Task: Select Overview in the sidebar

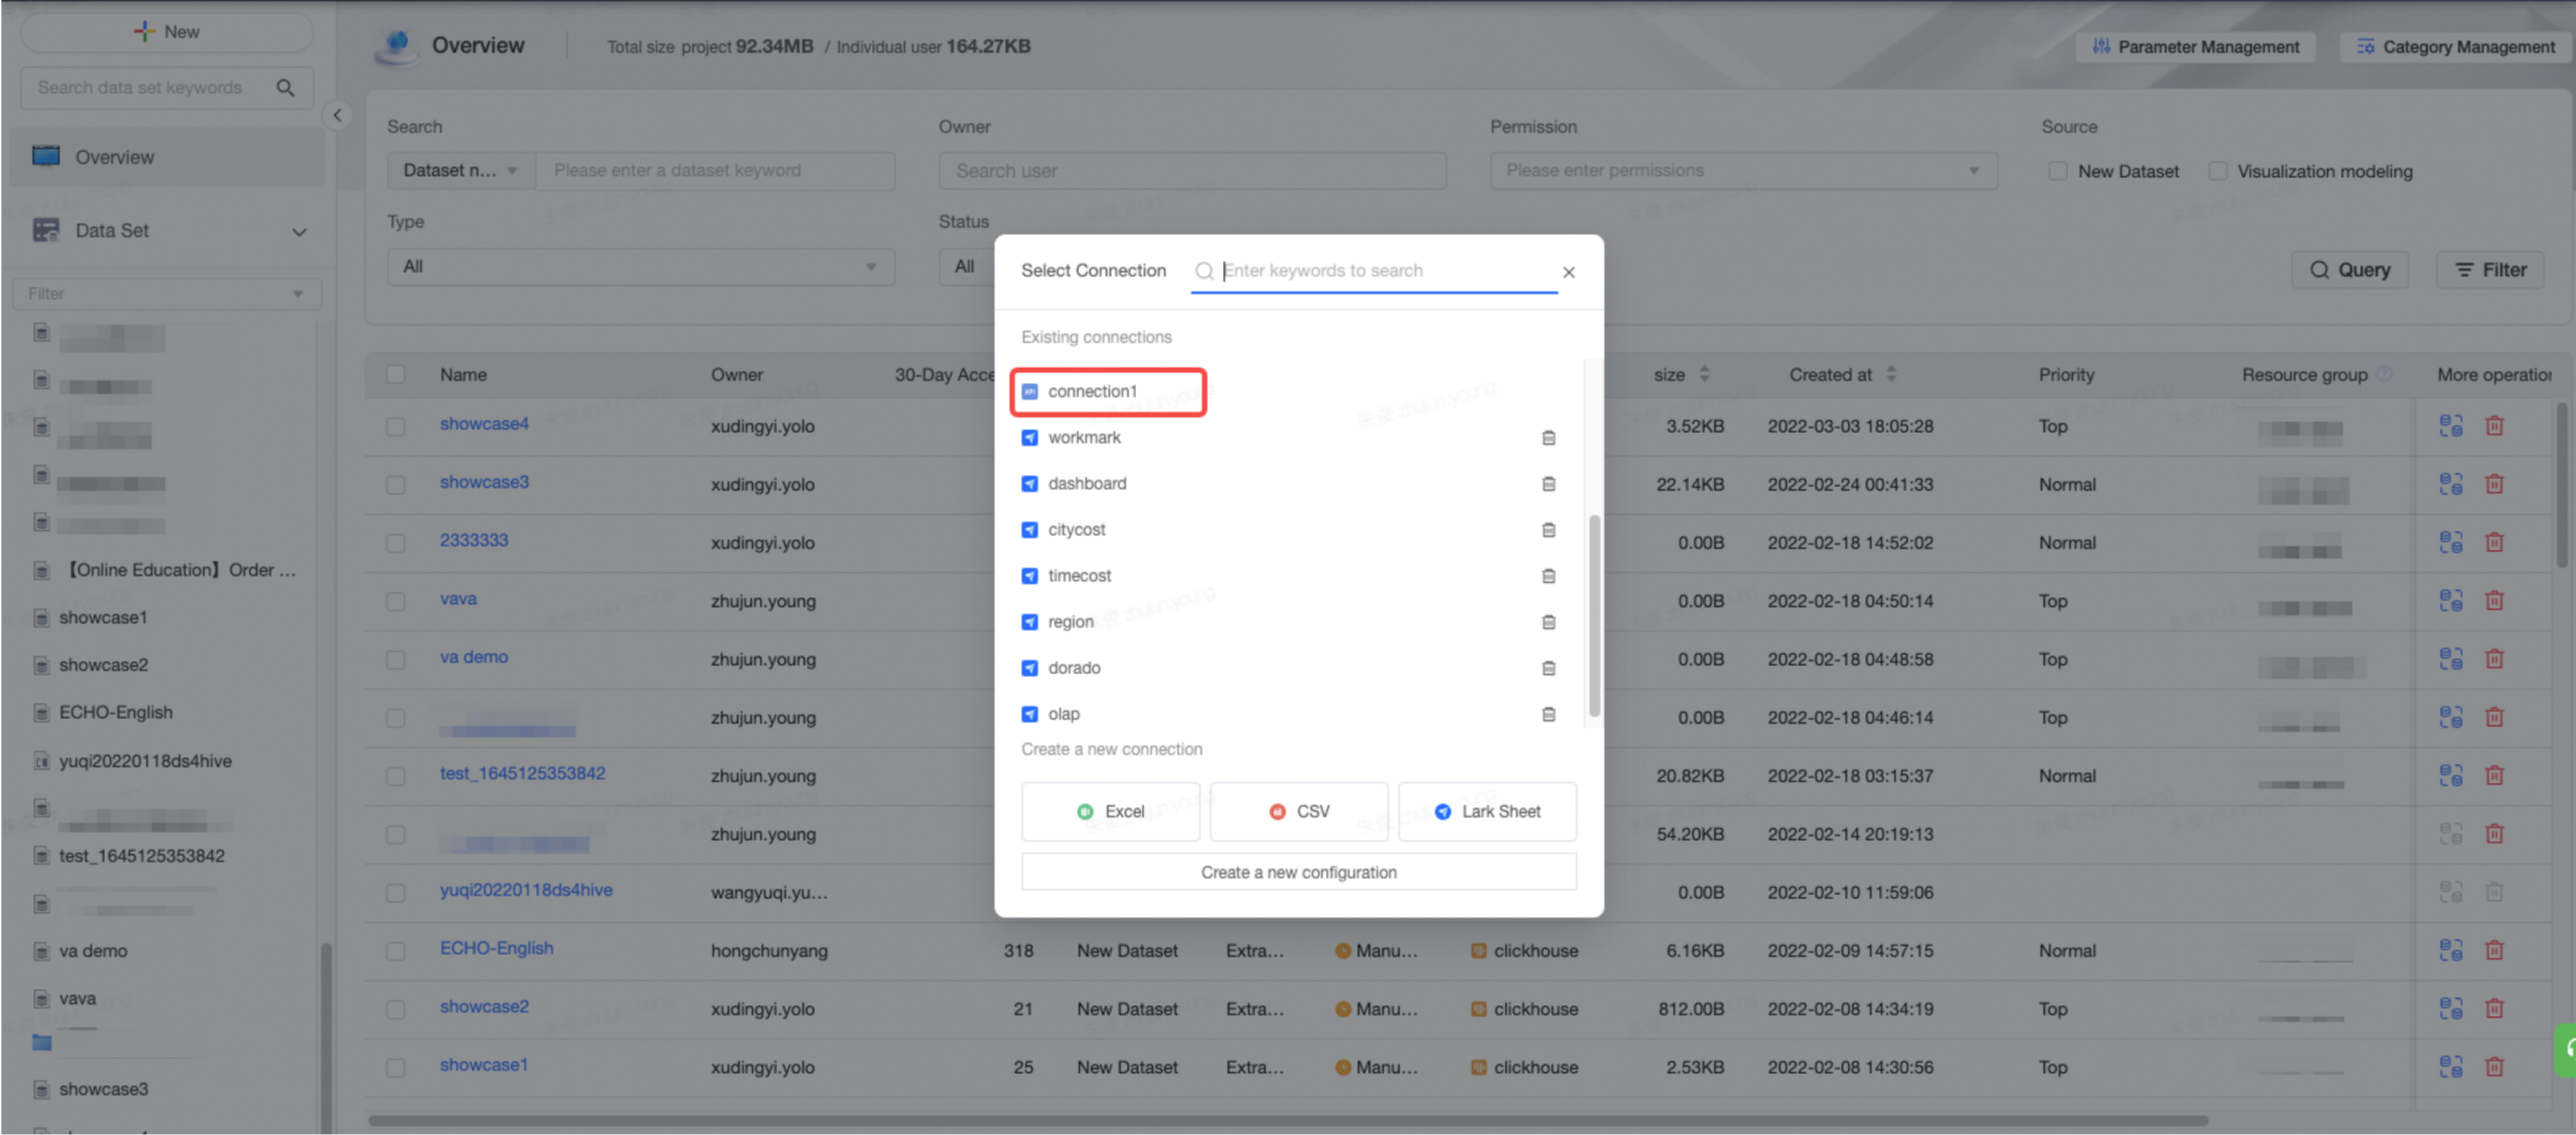Action: [167, 157]
